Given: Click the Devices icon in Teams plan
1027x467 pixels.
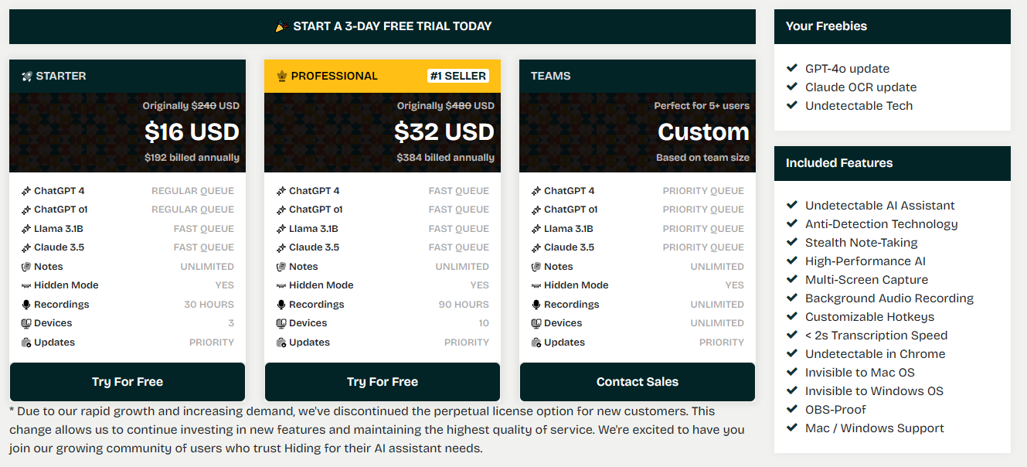Looking at the screenshot, I should [536, 323].
